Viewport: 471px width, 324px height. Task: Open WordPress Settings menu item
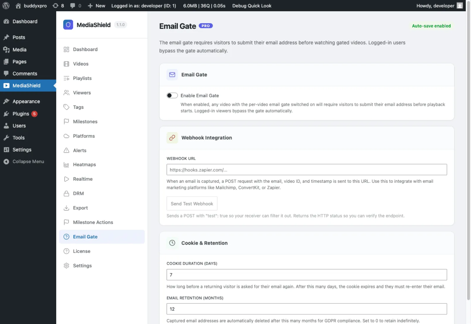pyautogui.click(x=28, y=150)
